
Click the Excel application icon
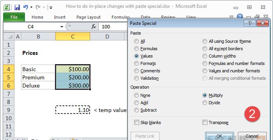click(x=7, y=7)
